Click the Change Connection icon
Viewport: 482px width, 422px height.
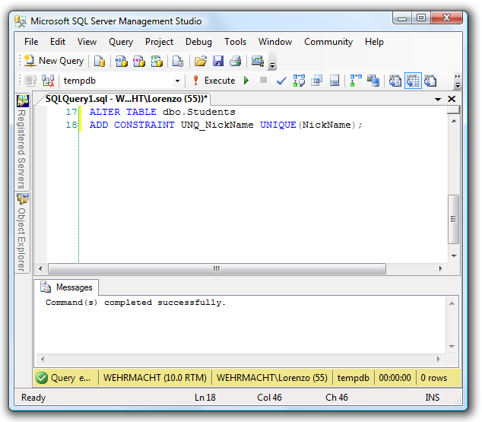(48, 81)
